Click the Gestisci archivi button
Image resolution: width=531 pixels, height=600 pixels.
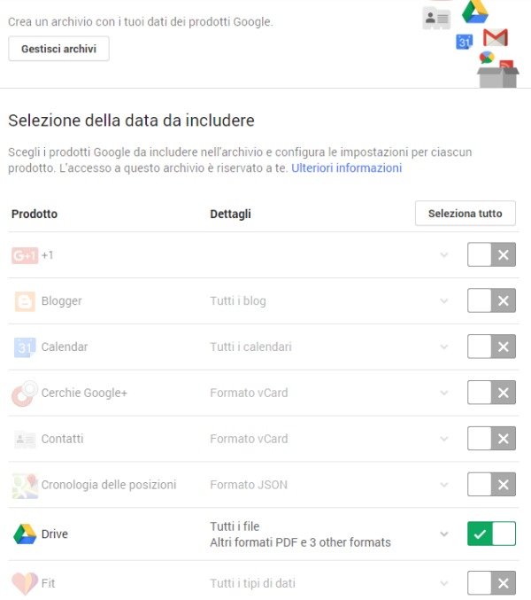[58, 49]
